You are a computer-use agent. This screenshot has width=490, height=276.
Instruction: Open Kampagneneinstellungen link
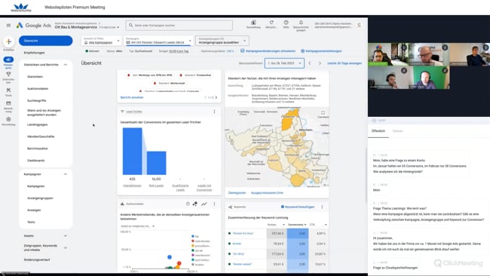coord(321,51)
